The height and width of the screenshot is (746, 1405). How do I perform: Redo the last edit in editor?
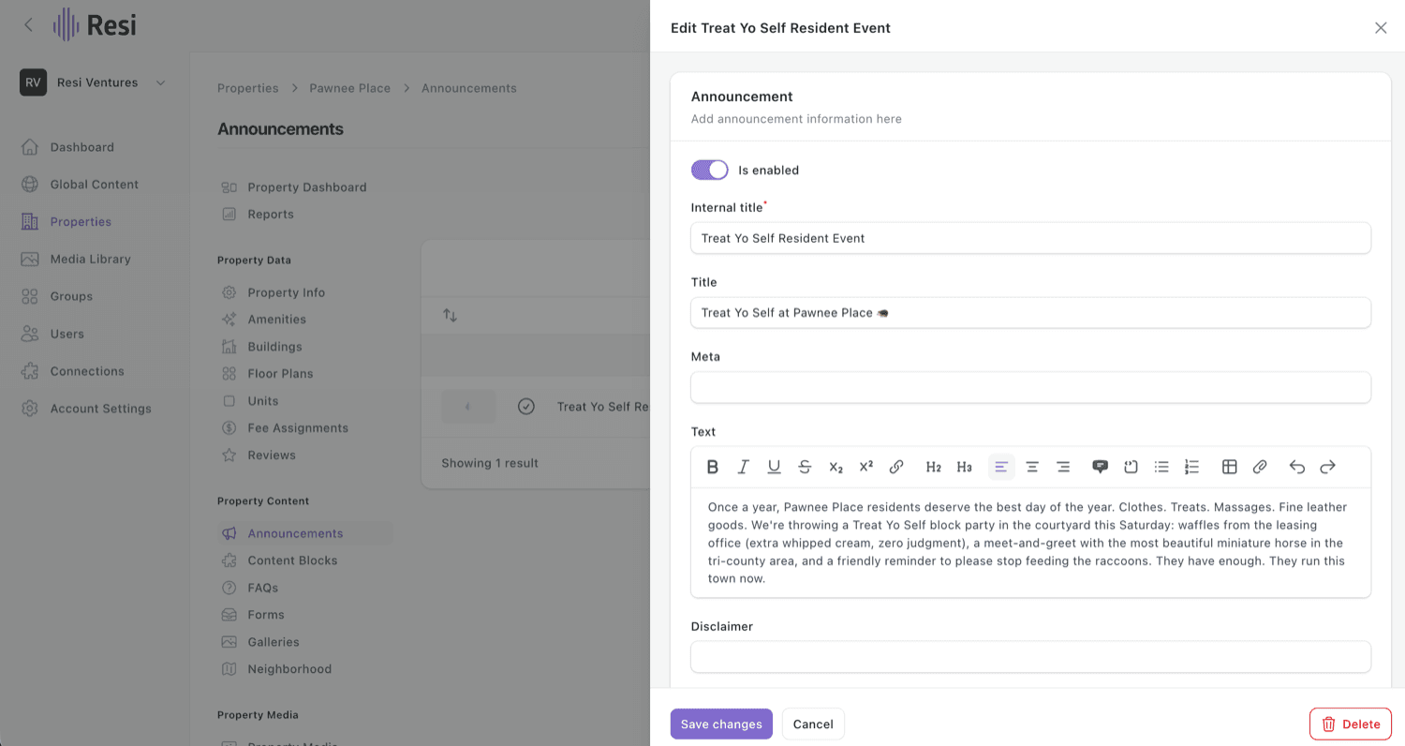point(1327,467)
